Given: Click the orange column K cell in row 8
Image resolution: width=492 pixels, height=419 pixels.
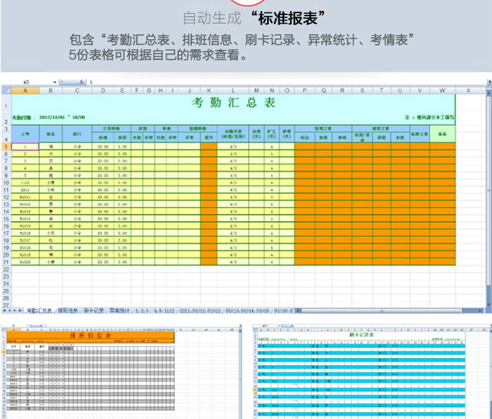Looking at the screenshot, I should [209, 168].
